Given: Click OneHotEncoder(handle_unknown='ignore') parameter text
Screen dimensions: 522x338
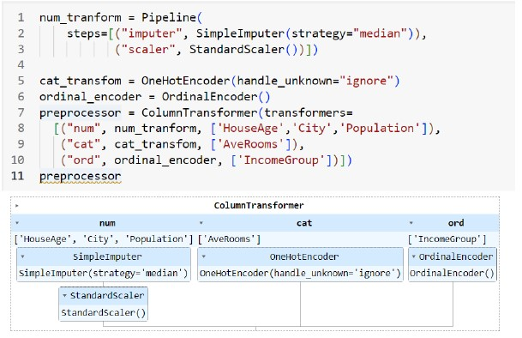Looking at the screenshot, I should pos(300,274).
